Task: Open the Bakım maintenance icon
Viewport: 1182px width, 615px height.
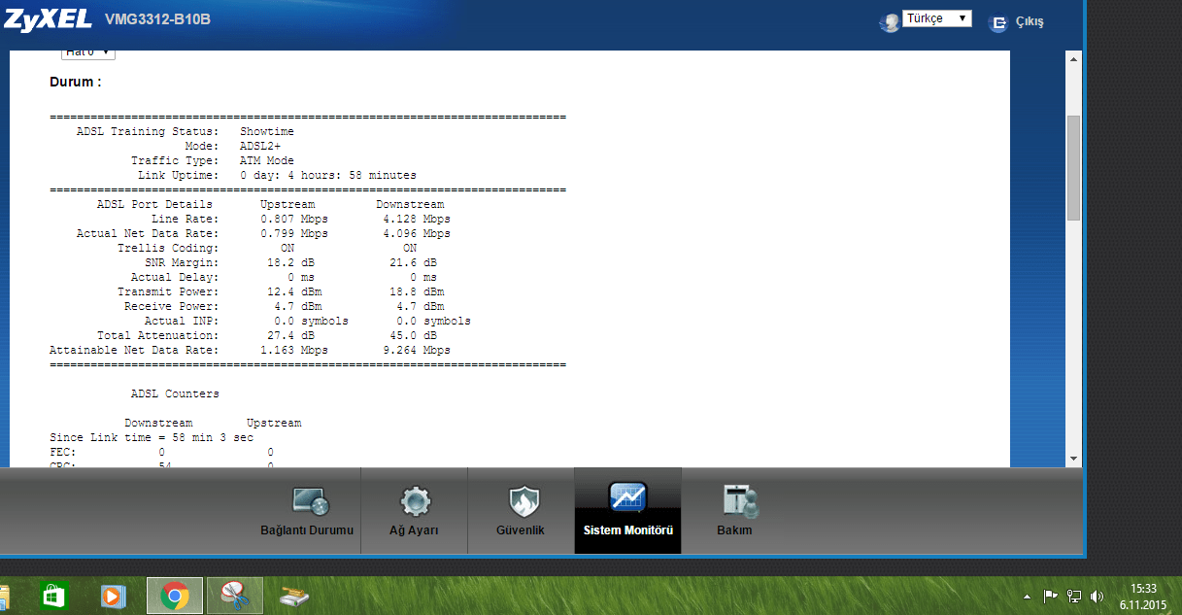Action: pyautogui.click(x=739, y=500)
